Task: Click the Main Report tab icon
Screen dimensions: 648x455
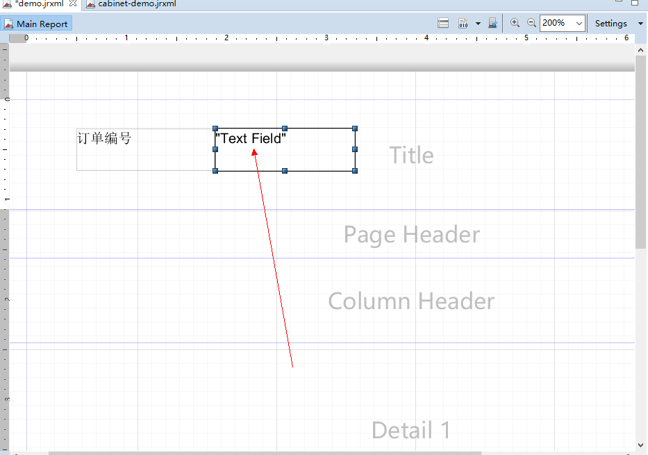Action: [8, 24]
